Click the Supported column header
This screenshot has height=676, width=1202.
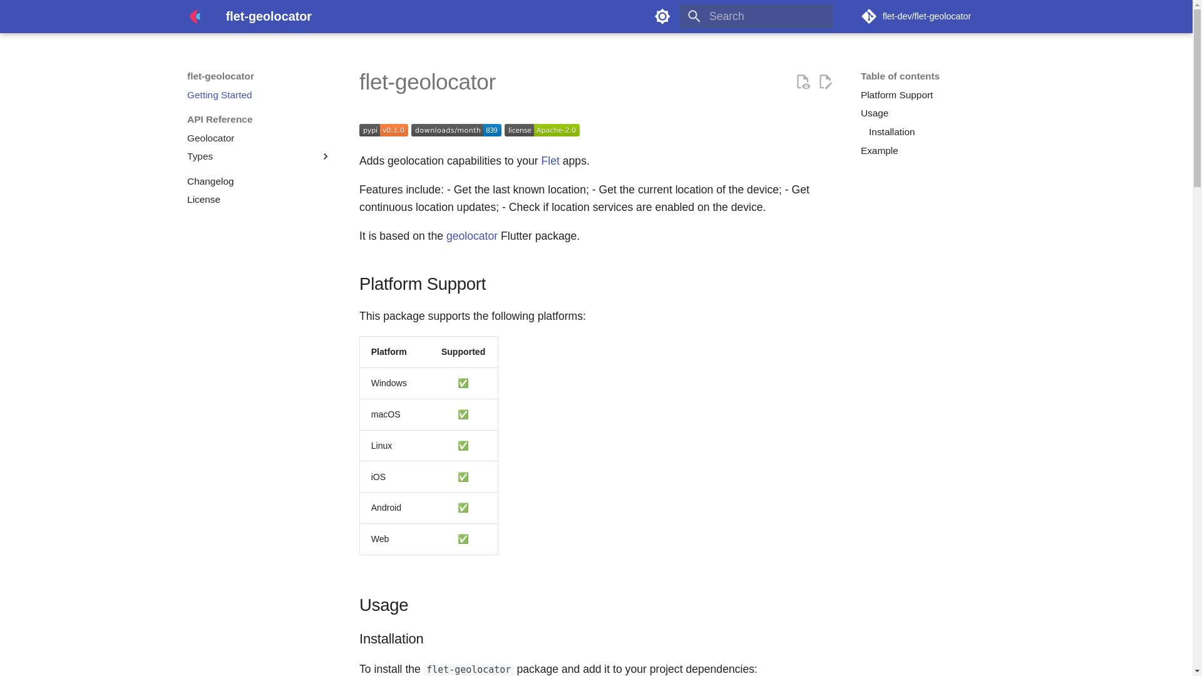coord(463,352)
